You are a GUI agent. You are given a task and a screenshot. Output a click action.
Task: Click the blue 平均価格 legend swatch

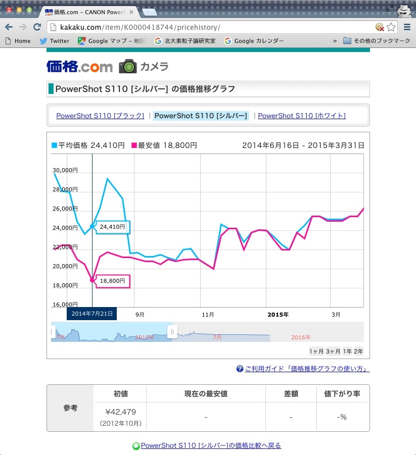pyautogui.click(x=54, y=145)
